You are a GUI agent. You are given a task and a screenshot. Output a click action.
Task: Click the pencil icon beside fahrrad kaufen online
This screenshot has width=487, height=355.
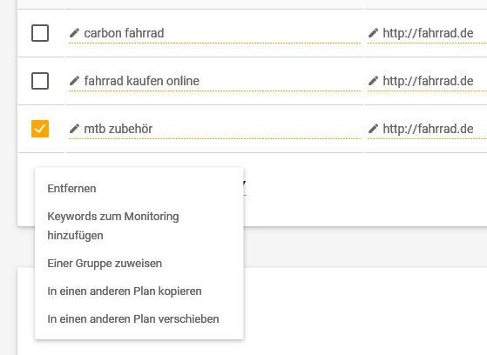[74, 81]
